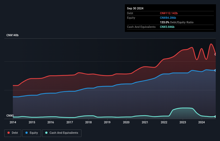Click the 2015 x-axis label

point(32,122)
